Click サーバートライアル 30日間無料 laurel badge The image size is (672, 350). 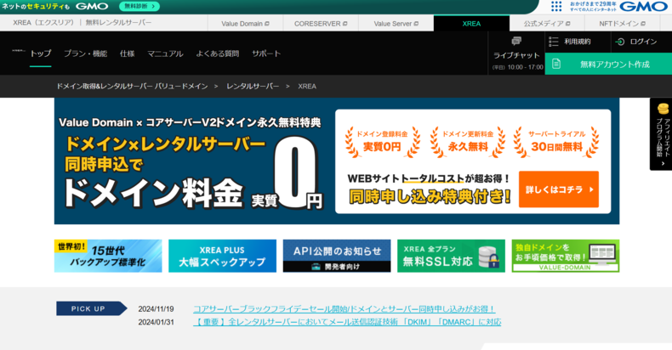pyautogui.click(x=556, y=142)
